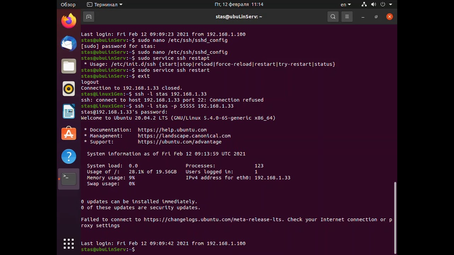Screen dimensions: 454x255
Task: Click the 'Welcome to Ubuntu 20.04.2 LTS' line
Action: [178, 118]
